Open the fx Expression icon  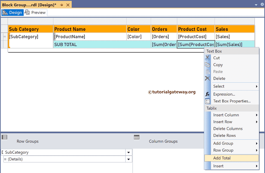207,94
